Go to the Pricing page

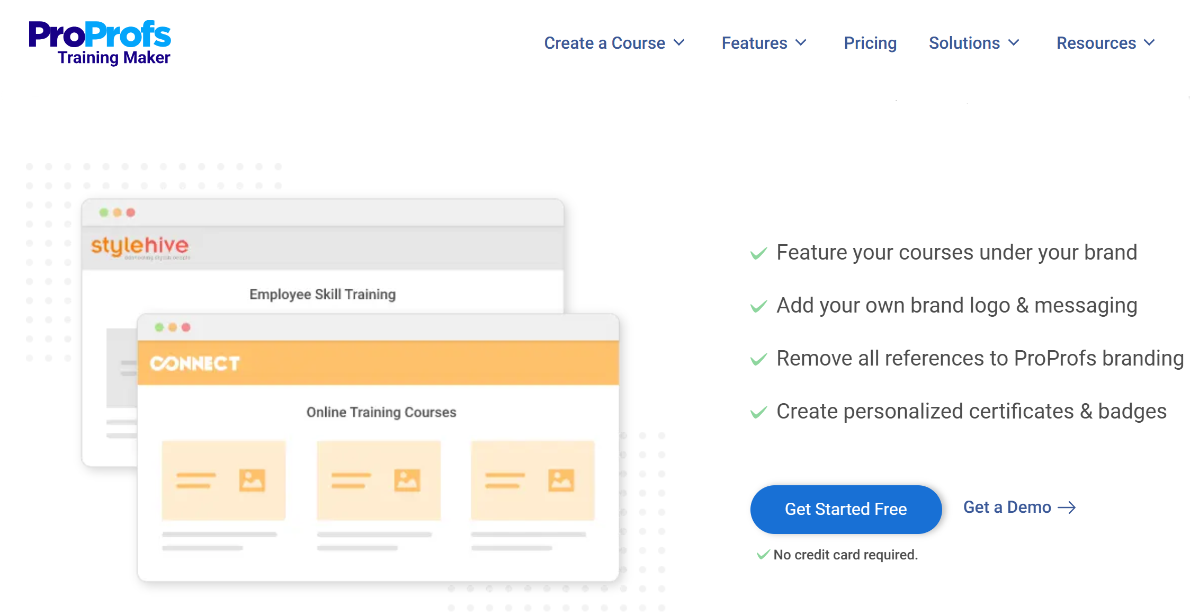pos(870,43)
